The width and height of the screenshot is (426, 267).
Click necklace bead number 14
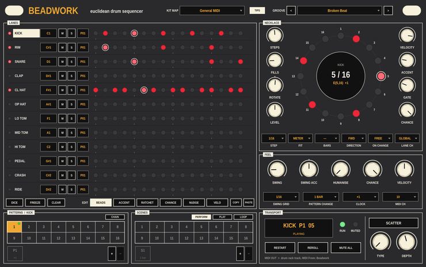pyautogui.click(x=303, y=60)
